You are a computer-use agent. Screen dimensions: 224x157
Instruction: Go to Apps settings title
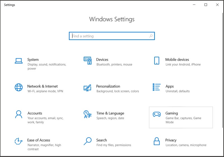click(x=170, y=86)
